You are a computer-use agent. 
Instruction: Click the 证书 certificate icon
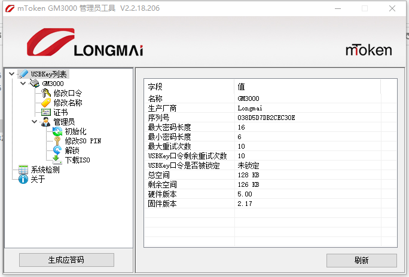pos(46,112)
